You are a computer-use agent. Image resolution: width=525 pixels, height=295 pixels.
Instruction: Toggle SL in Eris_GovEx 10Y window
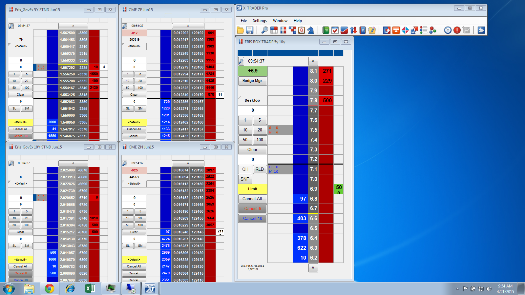coord(14,246)
